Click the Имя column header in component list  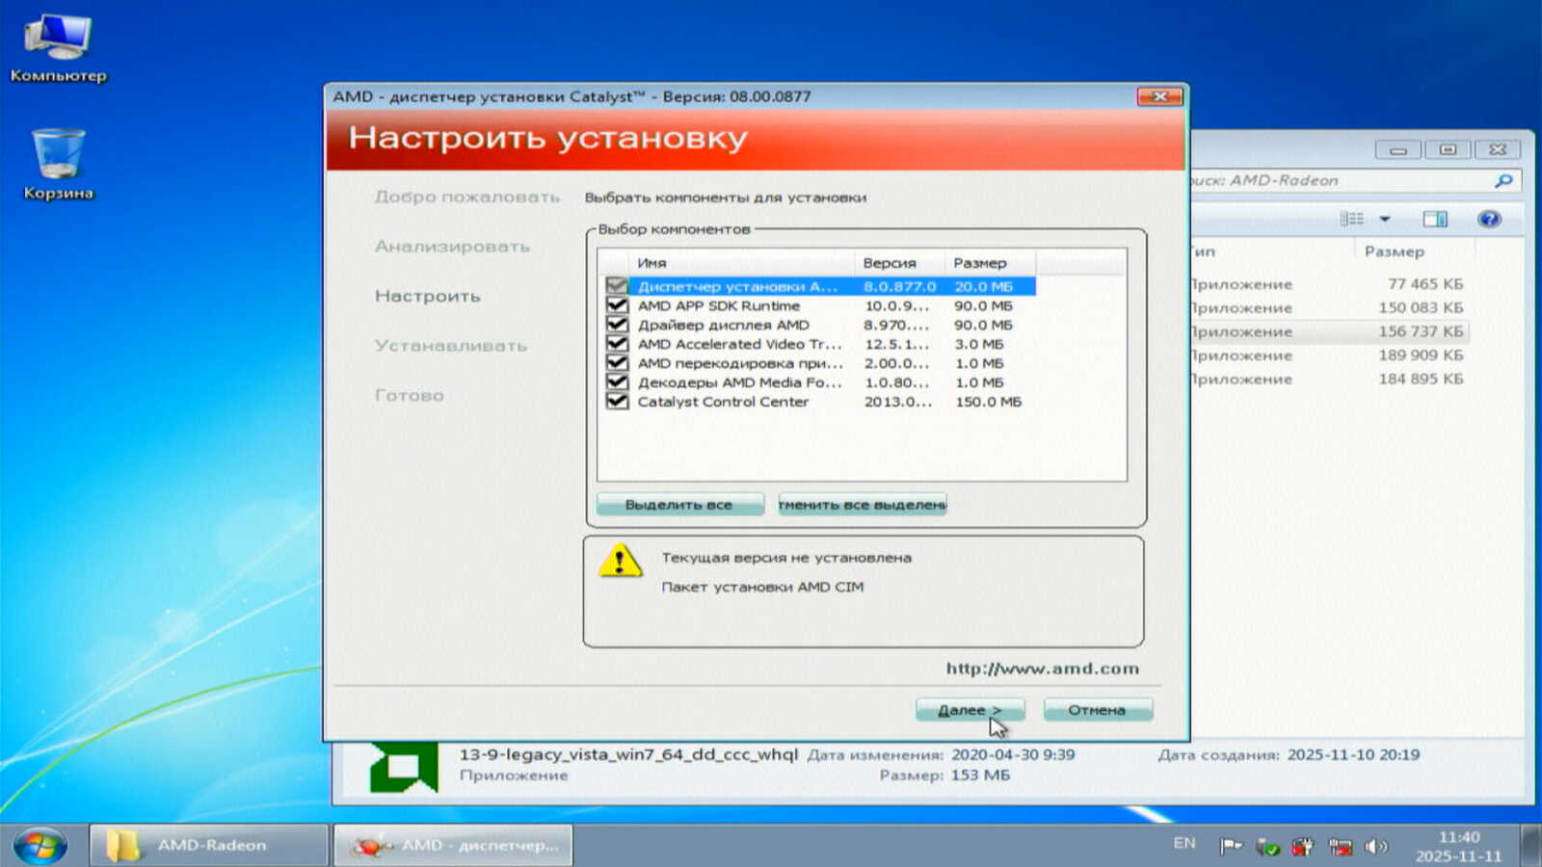tap(742, 262)
